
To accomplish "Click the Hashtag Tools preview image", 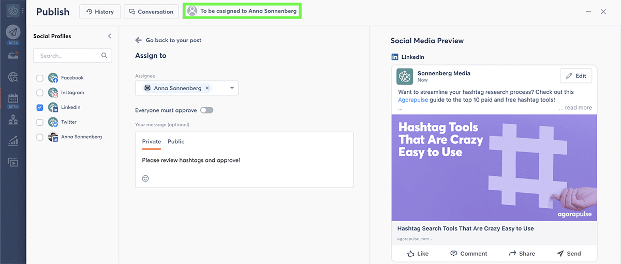I will point(494,168).
